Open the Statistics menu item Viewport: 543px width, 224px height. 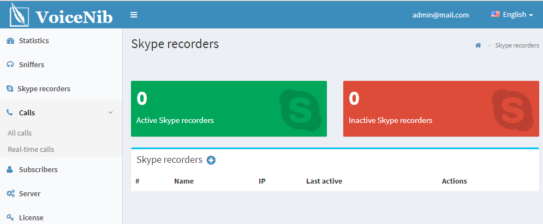point(61,41)
